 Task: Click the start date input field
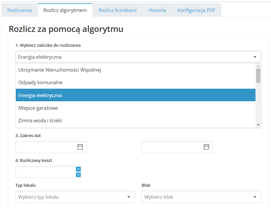[46, 147]
